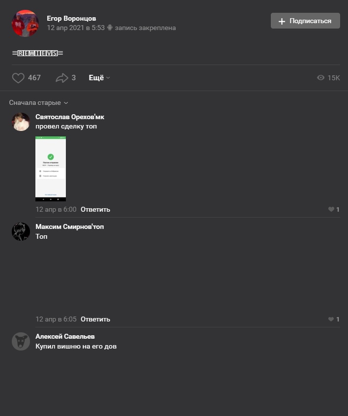Open Максим Смирнов's avatar picture
This screenshot has height=416, width=348.
click(x=21, y=231)
